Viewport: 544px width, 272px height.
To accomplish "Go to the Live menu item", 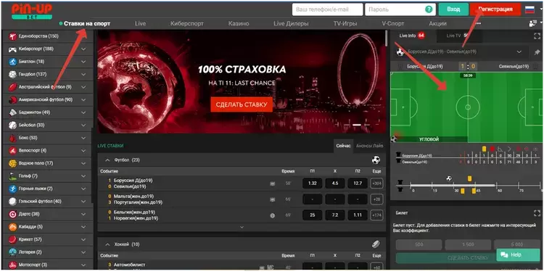I will (x=140, y=24).
